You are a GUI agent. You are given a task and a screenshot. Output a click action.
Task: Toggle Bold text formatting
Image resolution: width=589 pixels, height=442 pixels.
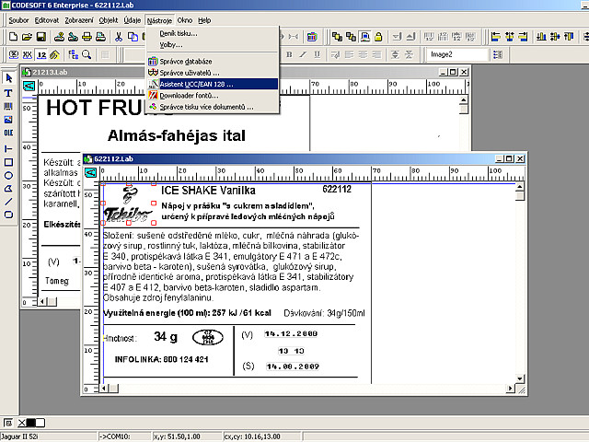[x=289, y=55]
